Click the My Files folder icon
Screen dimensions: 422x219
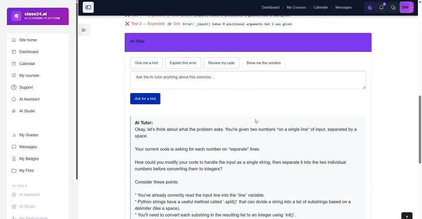tap(14, 171)
